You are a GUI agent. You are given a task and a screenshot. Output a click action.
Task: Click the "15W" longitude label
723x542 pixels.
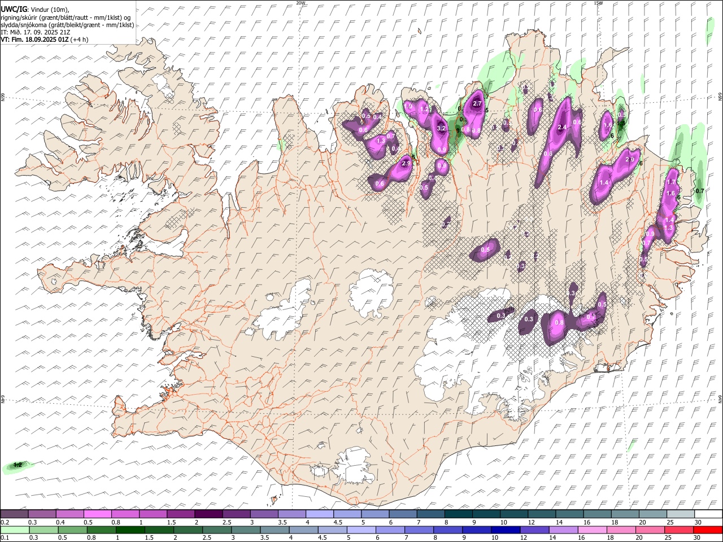coord(598,3)
